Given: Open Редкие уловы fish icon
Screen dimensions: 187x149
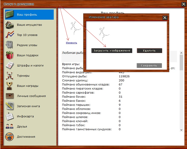Looking at the screenshot, I should [10, 45].
